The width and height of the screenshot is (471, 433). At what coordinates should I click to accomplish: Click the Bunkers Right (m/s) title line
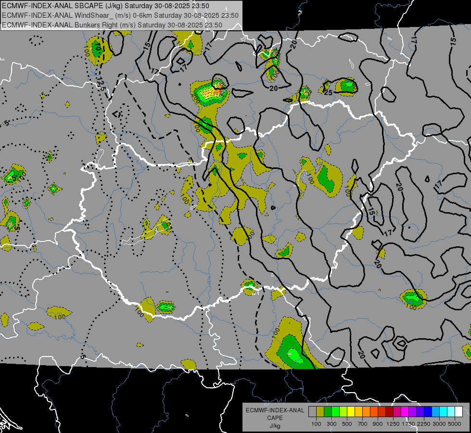tap(112, 25)
